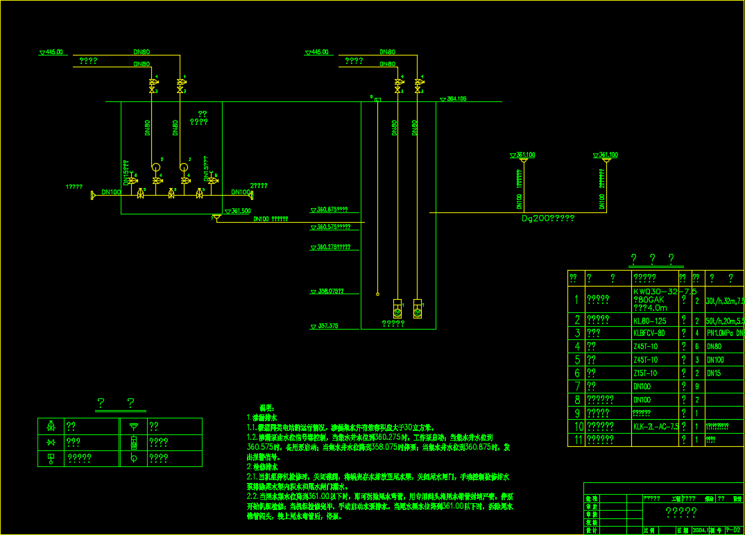Click Z45T-10 in table row 4
This screenshot has width=745, height=535.
pos(645,346)
